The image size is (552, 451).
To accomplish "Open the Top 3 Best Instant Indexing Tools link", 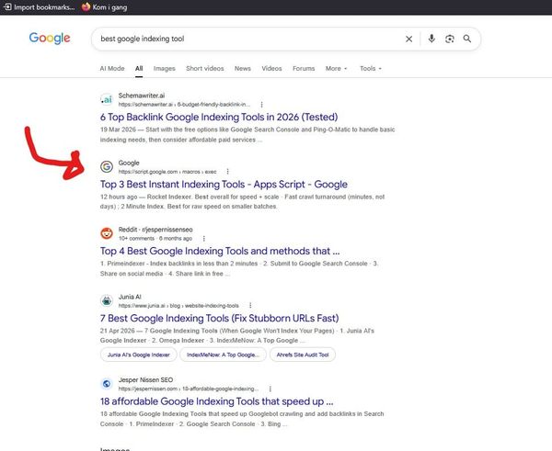I will point(224,185).
